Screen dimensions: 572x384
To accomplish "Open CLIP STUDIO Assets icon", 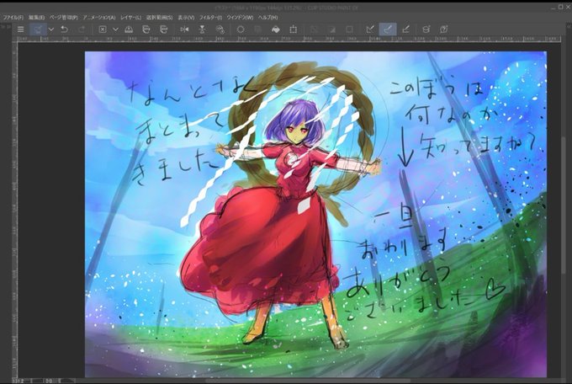I will 426,29.
